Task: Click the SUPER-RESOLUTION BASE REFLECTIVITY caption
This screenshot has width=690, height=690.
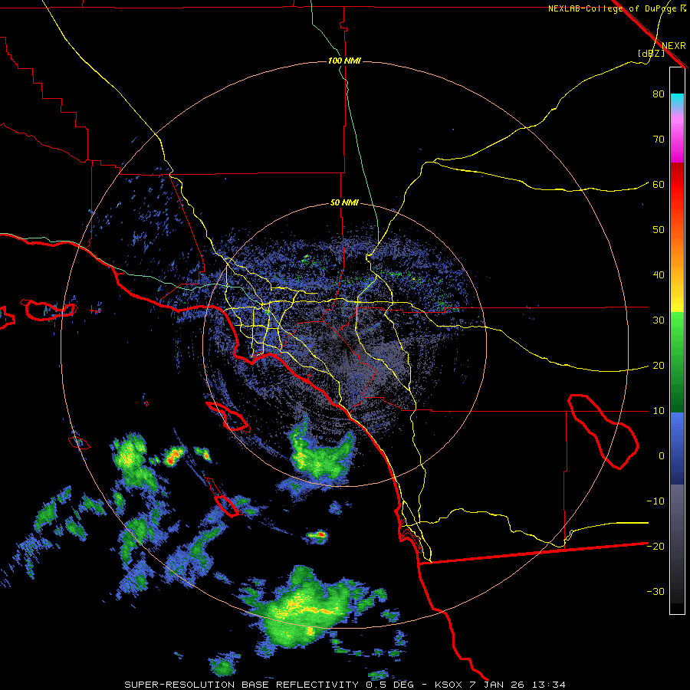Action: pos(240,685)
